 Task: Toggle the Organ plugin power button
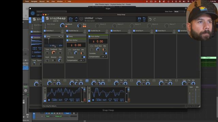[x=33, y=13]
